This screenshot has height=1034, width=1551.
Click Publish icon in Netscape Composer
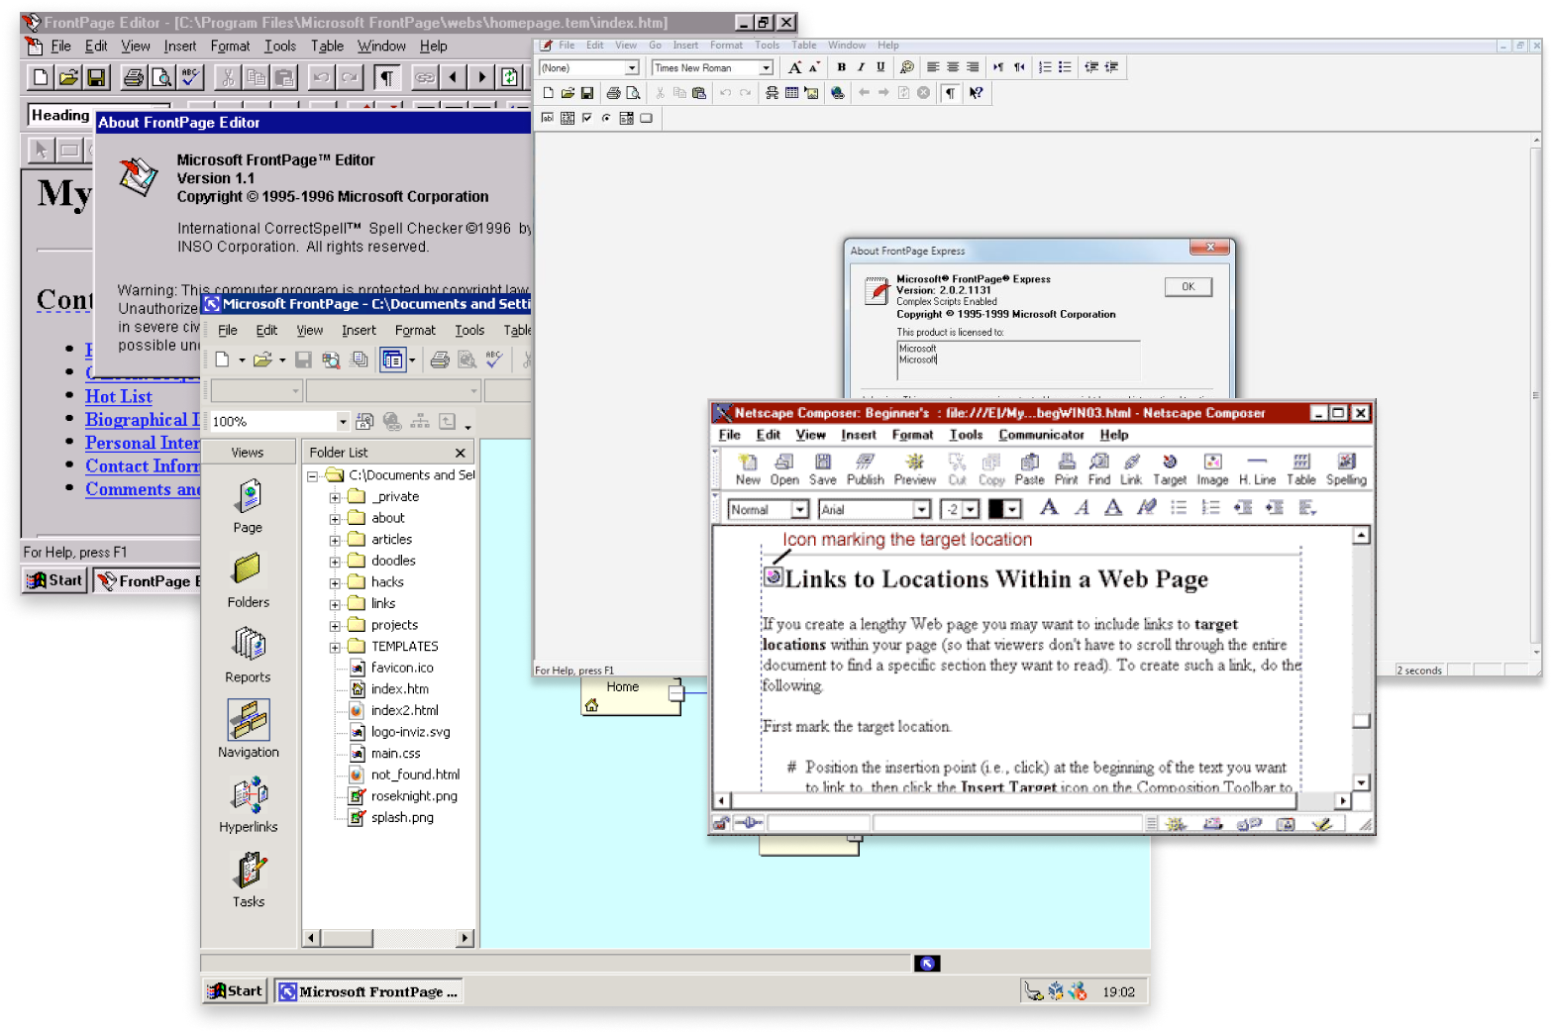coord(865,469)
